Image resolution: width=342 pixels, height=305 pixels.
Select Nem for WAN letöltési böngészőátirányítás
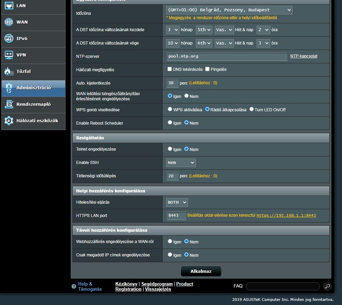click(186, 96)
